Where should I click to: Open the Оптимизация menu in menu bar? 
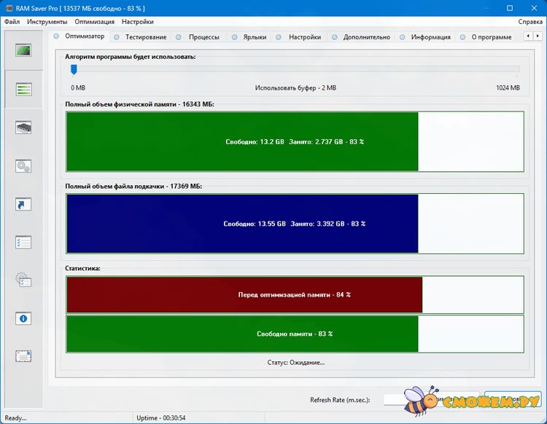94,22
